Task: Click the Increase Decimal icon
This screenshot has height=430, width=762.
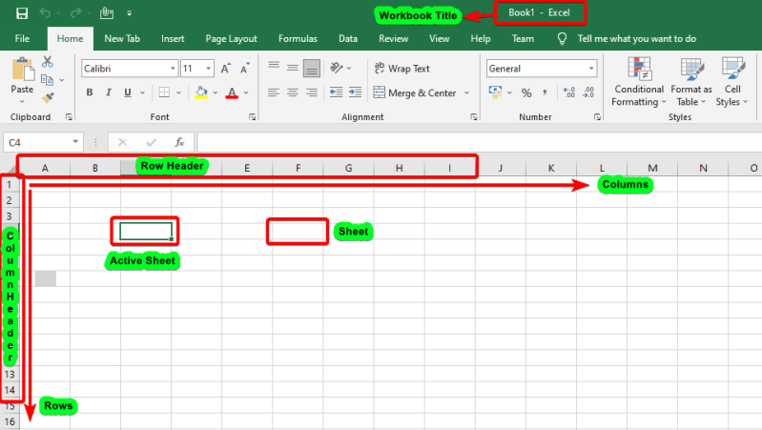Action: tap(569, 92)
